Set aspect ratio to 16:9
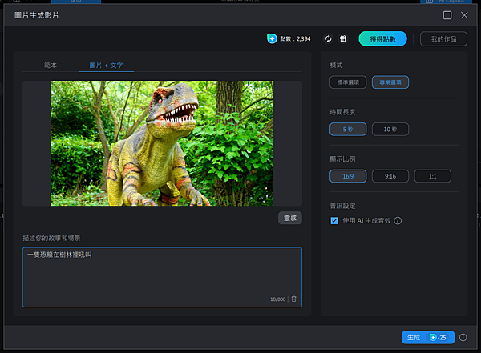Image resolution: width=481 pixels, height=353 pixels. pos(348,176)
